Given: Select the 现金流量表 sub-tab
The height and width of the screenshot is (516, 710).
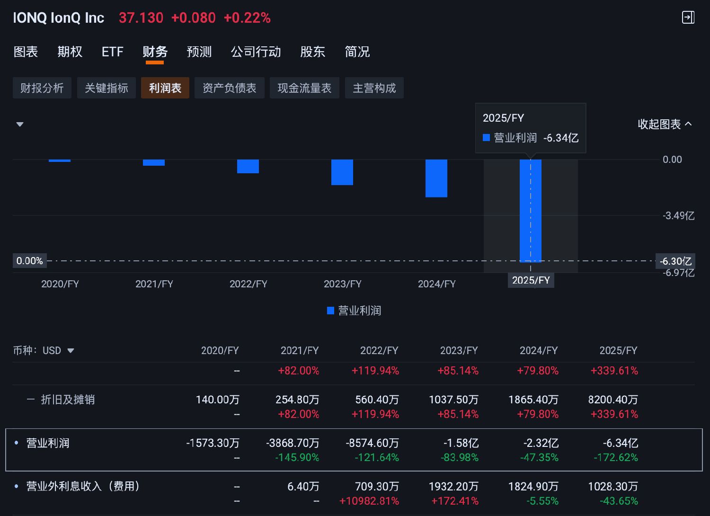Looking at the screenshot, I should click(x=304, y=88).
